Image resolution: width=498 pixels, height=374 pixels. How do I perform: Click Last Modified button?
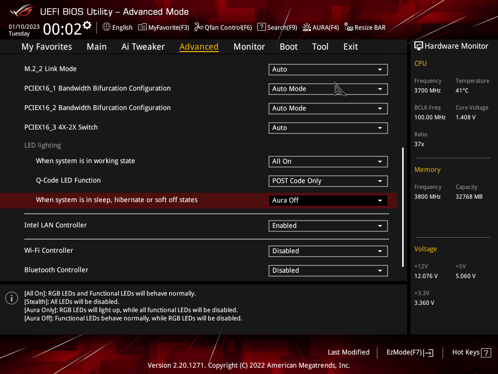348,353
